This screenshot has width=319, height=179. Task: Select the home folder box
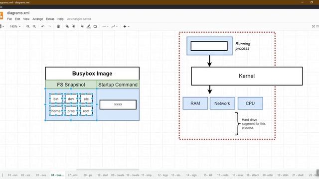tap(56, 111)
